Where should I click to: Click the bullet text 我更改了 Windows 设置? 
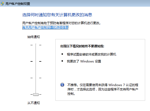(x=84, y=61)
